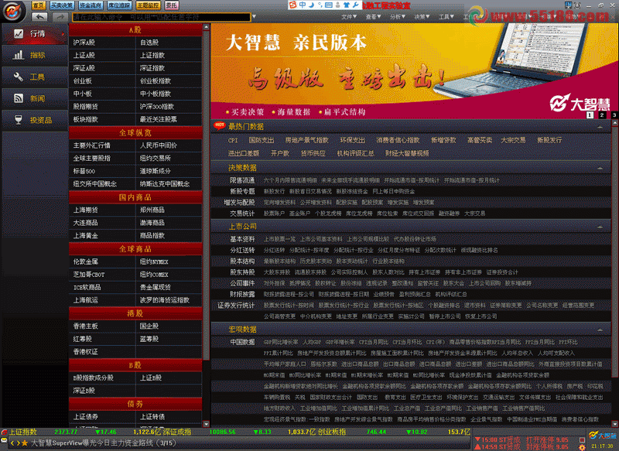The image size is (619, 451).
Task: Open the 新闻 news feed section
Action: (x=35, y=99)
